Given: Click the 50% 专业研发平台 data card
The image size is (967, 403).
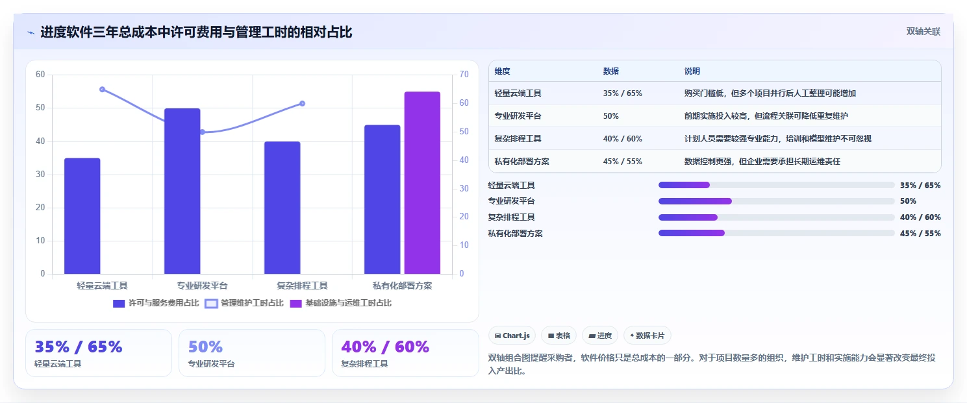Looking at the screenshot, I should pos(252,353).
